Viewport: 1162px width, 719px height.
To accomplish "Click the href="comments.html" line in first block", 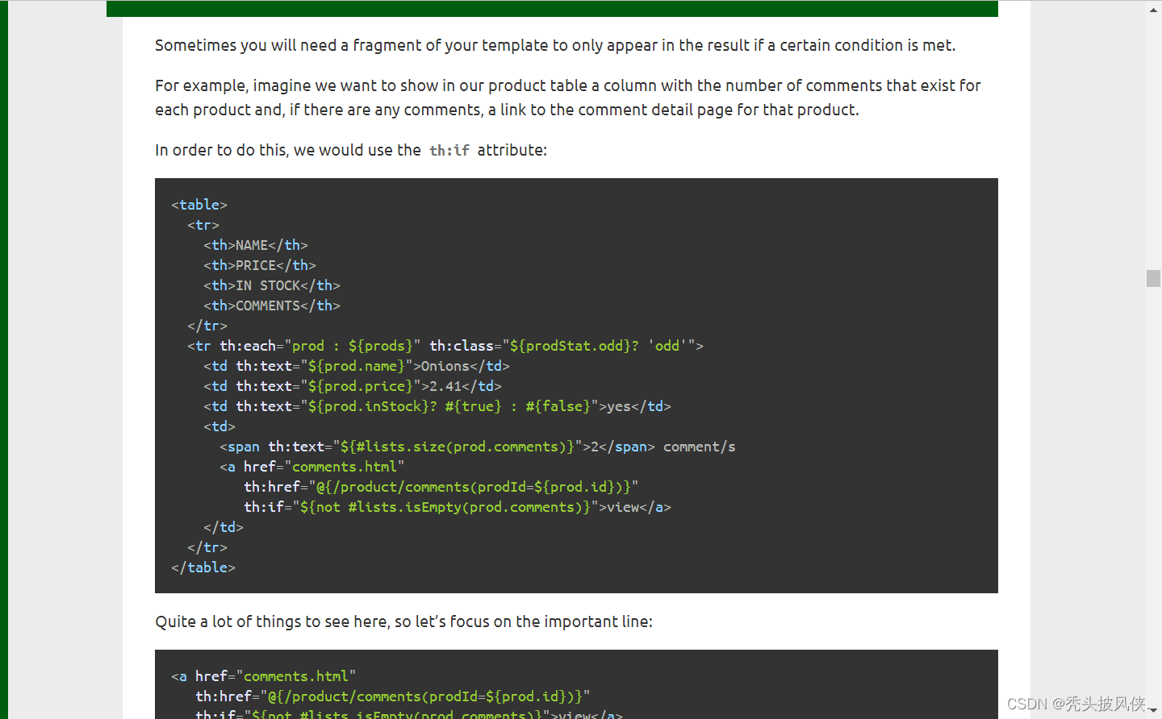I will 312,467.
